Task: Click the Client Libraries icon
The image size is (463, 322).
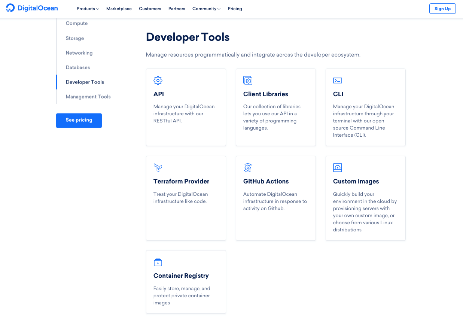Action: point(248,80)
